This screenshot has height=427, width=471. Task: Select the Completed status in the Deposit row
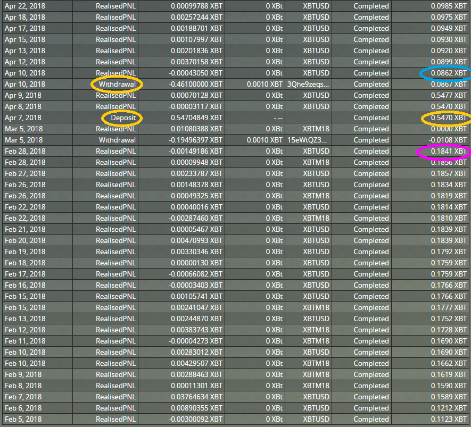click(371, 118)
